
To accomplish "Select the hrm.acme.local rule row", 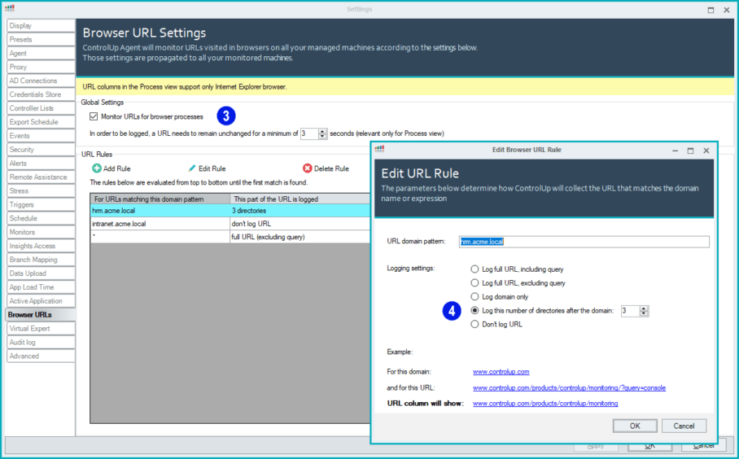I will pyautogui.click(x=230, y=211).
